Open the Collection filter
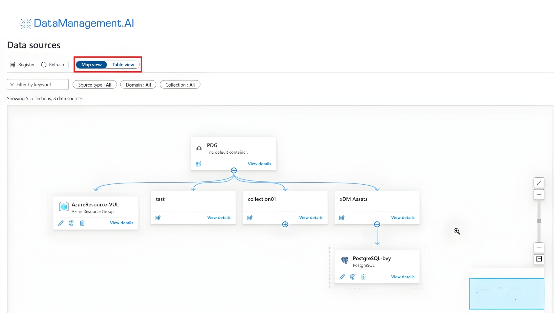Screen dimensions: 557x313 point(180,84)
